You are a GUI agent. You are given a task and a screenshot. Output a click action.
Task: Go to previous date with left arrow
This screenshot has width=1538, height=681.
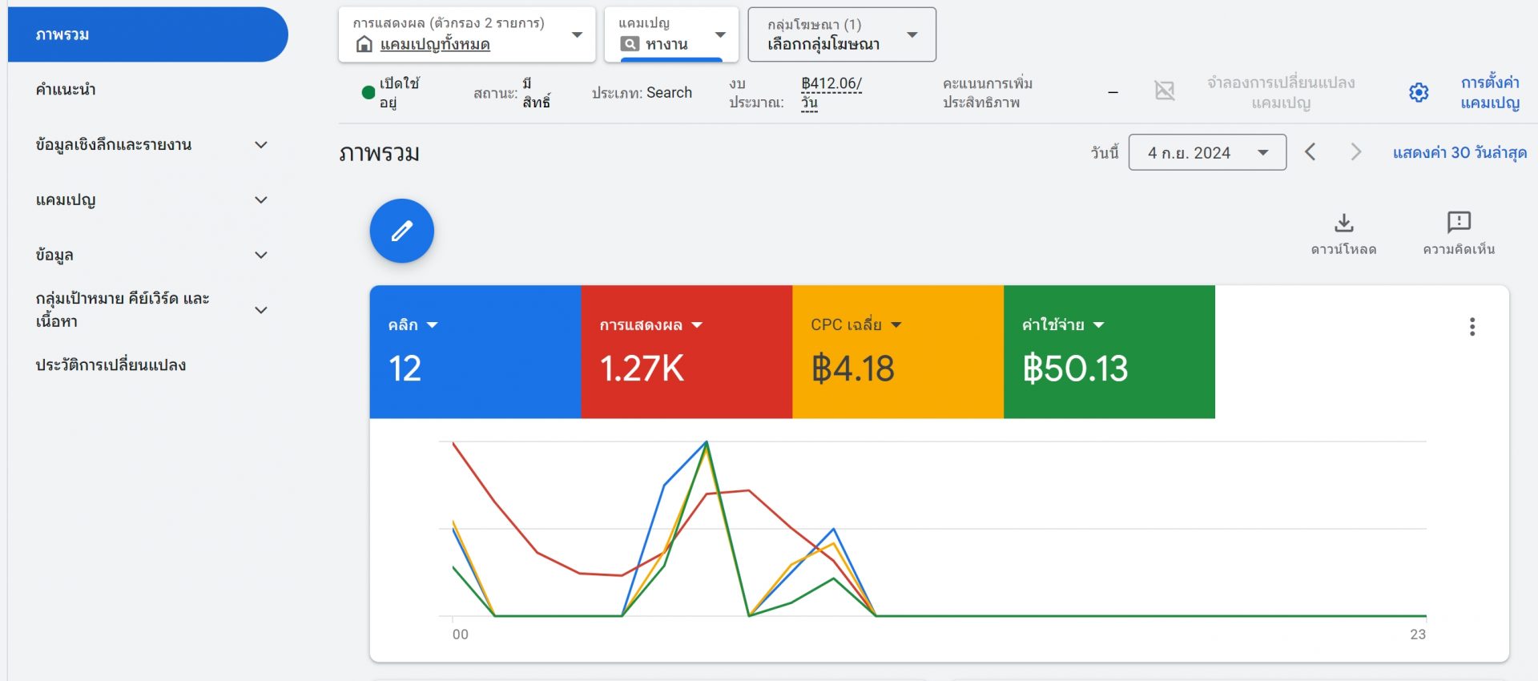(x=1311, y=152)
